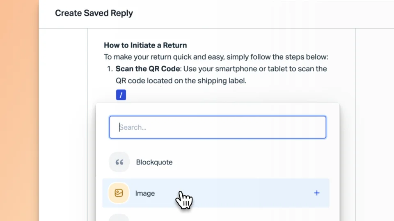Image resolution: width=394 pixels, height=221 pixels.
Task: Click the Blockquote quotation-mark icon
Action: [x=119, y=162]
